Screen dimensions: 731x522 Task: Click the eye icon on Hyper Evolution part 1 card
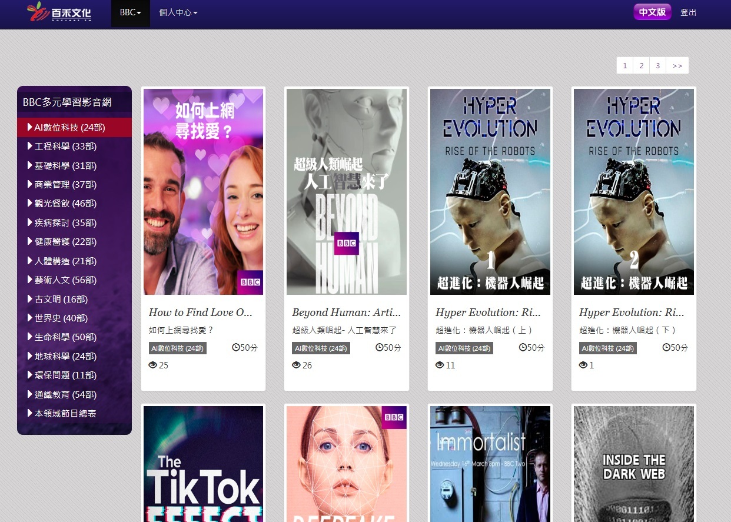[x=440, y=365]
